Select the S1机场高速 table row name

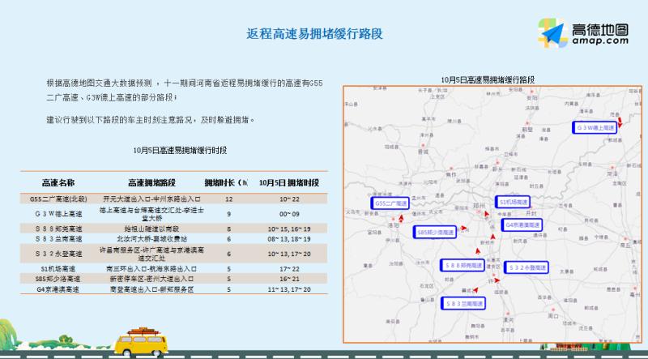tap(58, 268)
